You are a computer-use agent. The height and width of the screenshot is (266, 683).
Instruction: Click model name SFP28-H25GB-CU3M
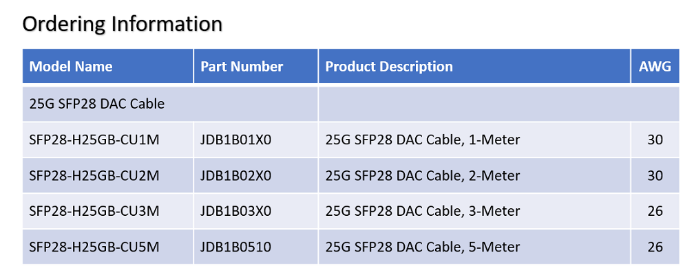tap(94, 211)
